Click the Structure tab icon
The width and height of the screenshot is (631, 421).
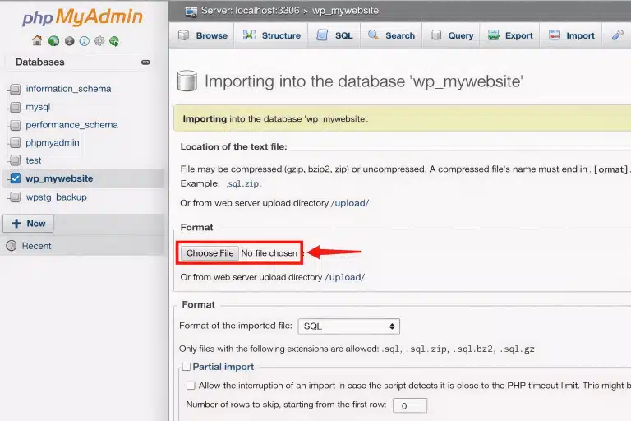(x=249, y=35)
